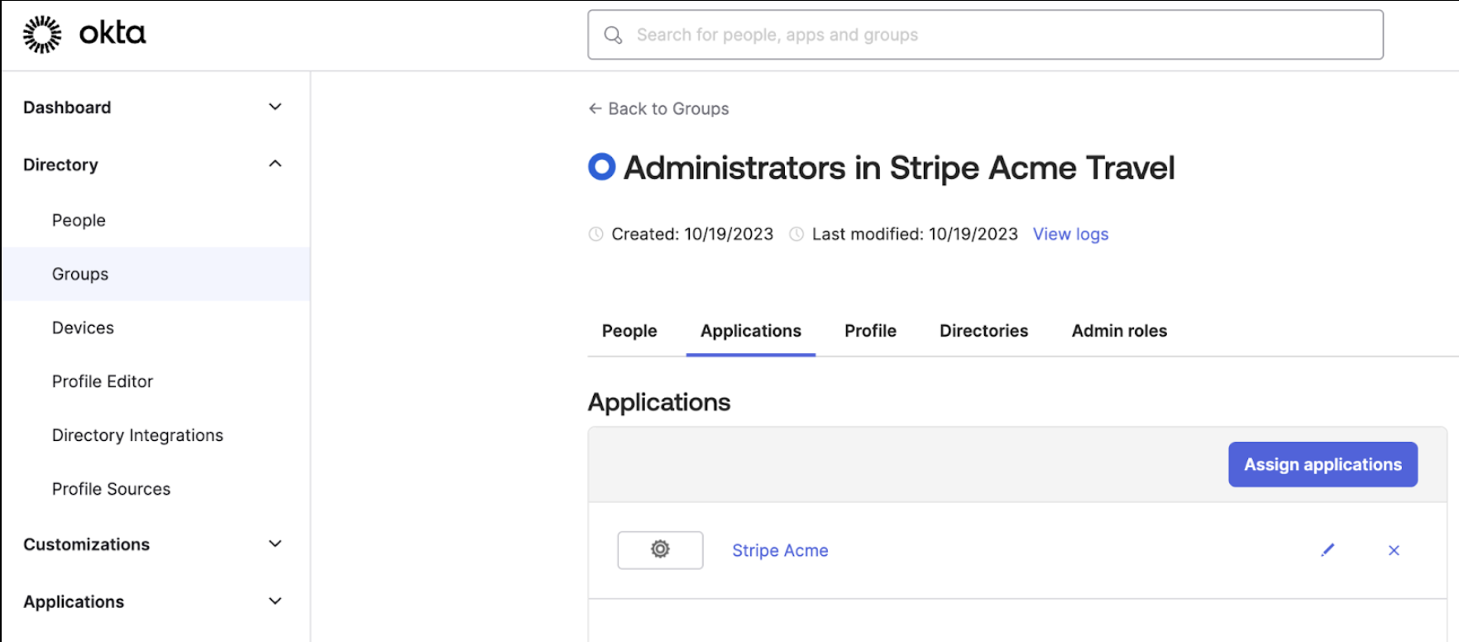This screenshot has height=642, width=1459.
Task: Follow the View logs link
Action: [x=1070, y=234]
